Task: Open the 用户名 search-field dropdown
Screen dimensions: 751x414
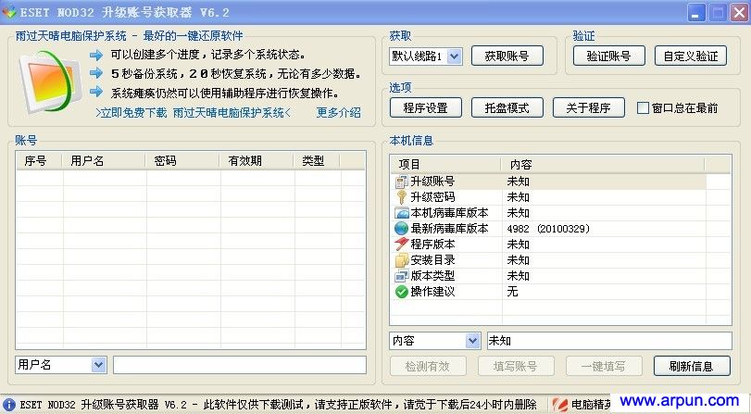Action: (x=98, y=365)
